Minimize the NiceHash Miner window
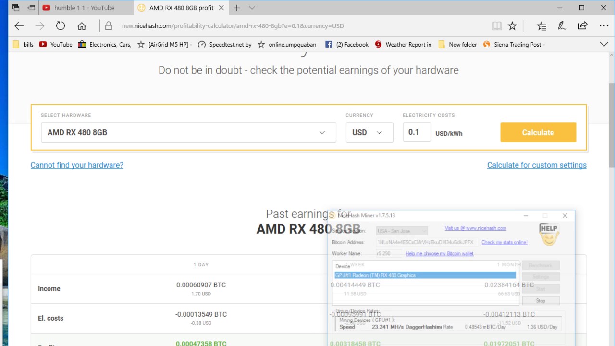 coord(526,216)
